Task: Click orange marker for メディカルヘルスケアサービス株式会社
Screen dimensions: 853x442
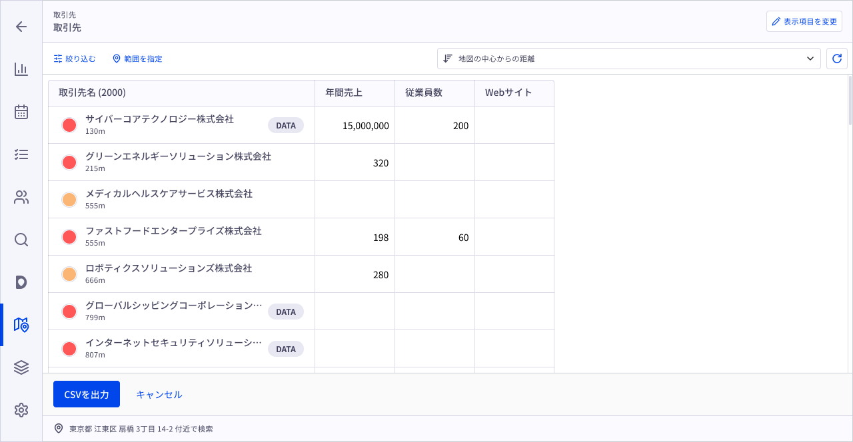Action: [69, 200]
